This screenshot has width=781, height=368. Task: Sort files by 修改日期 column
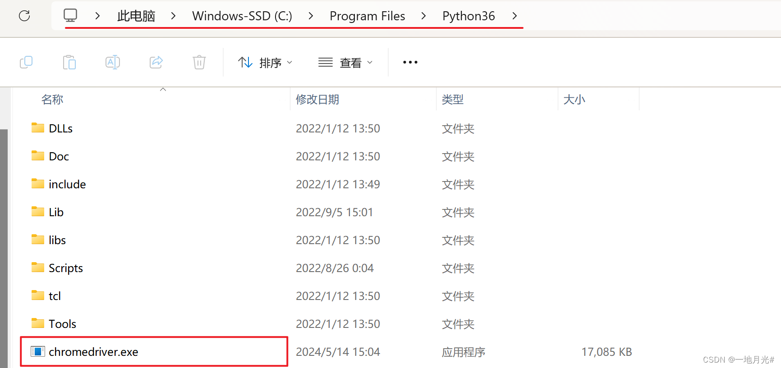click(317, 99)
